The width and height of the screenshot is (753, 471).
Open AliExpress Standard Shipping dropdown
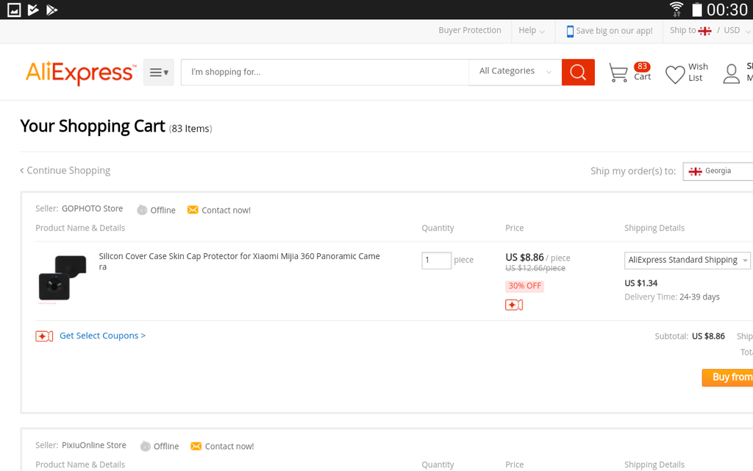tap(687, 260)
